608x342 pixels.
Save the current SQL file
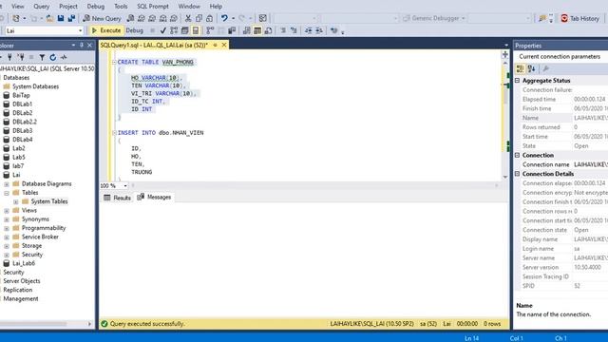tap(61, 18)
